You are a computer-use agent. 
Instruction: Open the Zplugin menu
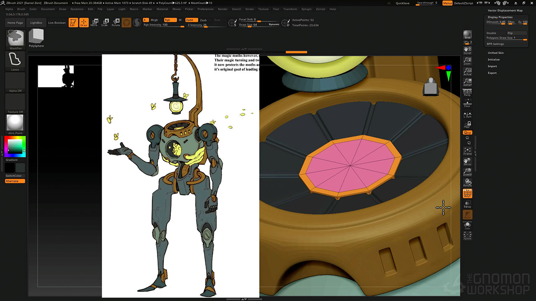(306, 9)
